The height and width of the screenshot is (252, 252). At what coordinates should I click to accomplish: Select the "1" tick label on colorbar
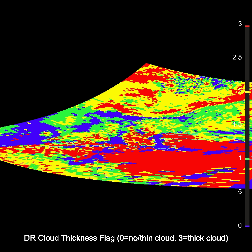[x=240, y=158]
